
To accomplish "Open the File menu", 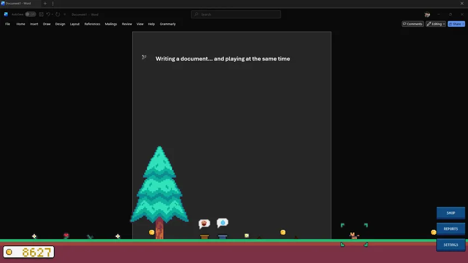I will tap(8, 24).
